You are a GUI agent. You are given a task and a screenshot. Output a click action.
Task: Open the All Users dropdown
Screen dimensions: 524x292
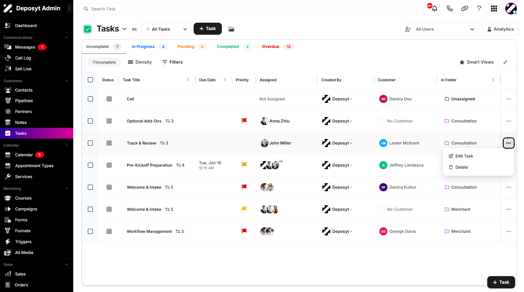tap(440, 29)
